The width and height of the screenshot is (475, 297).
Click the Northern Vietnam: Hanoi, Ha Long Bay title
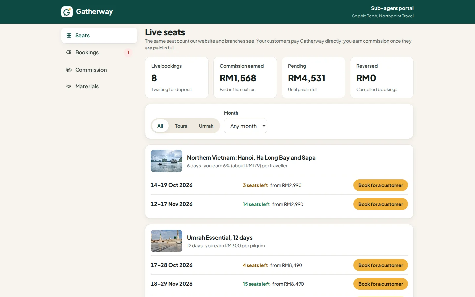[x=251, y=158]
